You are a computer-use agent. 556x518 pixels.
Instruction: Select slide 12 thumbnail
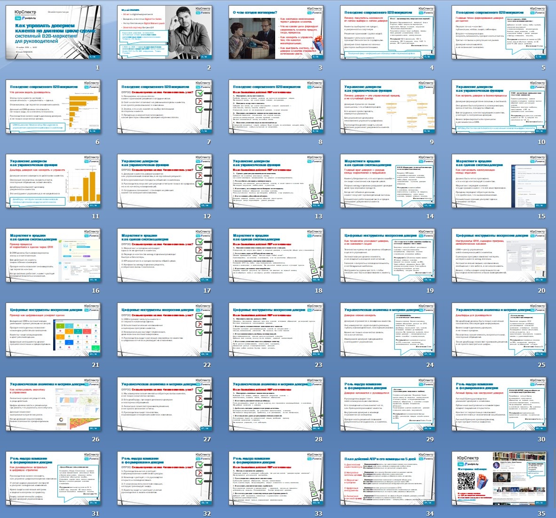coord(165,181)
